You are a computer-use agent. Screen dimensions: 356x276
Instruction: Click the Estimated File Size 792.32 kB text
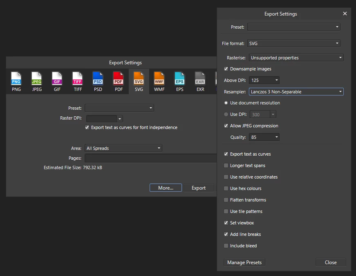(x=73, y=167)
